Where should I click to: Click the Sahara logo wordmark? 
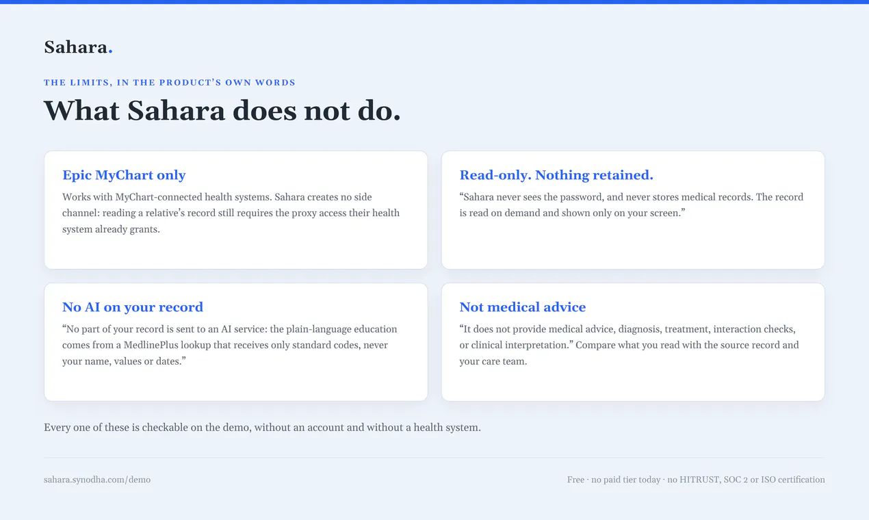78,47
